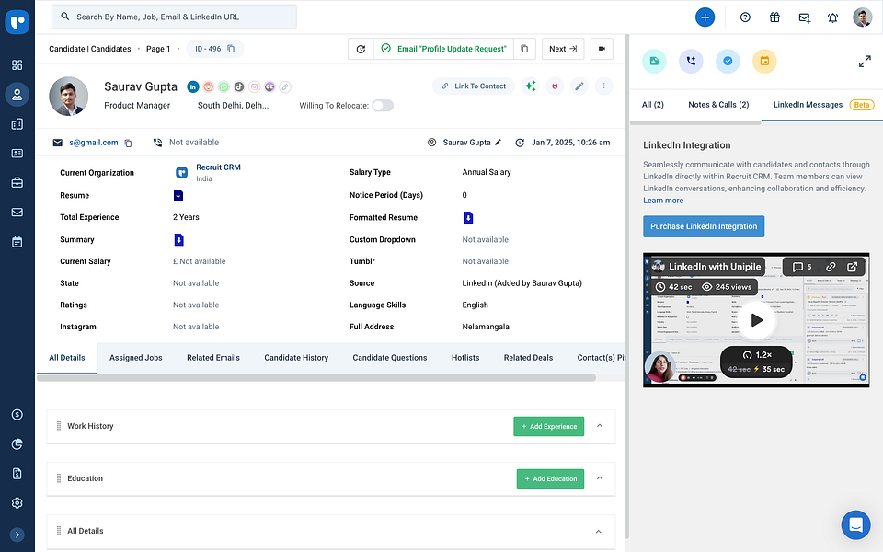Click the Log a Call icon
The width and height of the screenshot is (883, 552).
click(x=691, y=61)
